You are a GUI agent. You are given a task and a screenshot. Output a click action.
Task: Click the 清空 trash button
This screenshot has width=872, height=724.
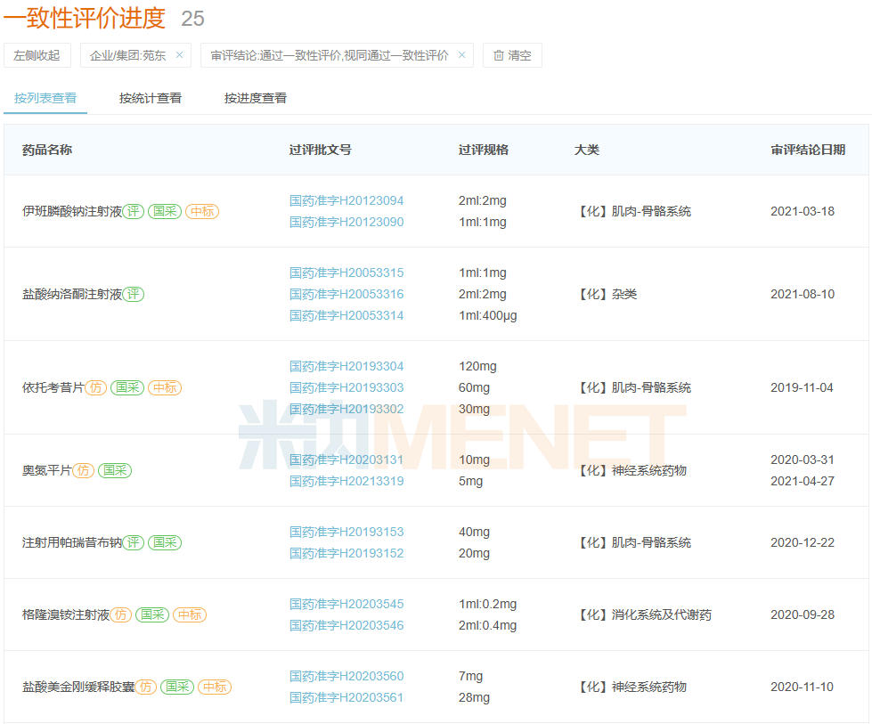pos(512,55)
